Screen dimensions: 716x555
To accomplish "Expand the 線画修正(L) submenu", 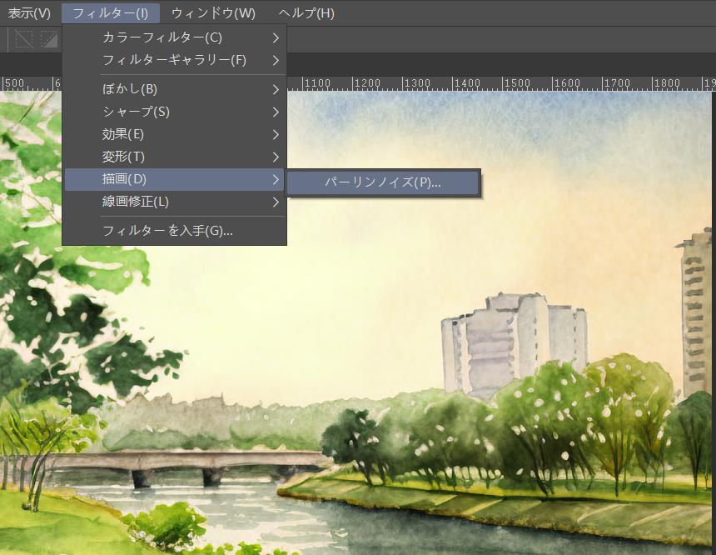I will pos(175,202).
